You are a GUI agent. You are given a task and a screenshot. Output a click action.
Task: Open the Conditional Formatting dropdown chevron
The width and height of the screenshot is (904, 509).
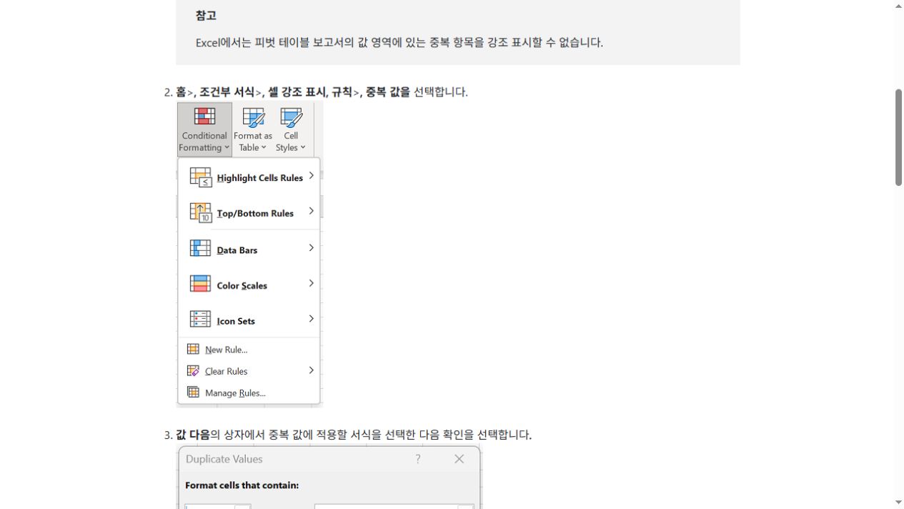coord(227,148)
